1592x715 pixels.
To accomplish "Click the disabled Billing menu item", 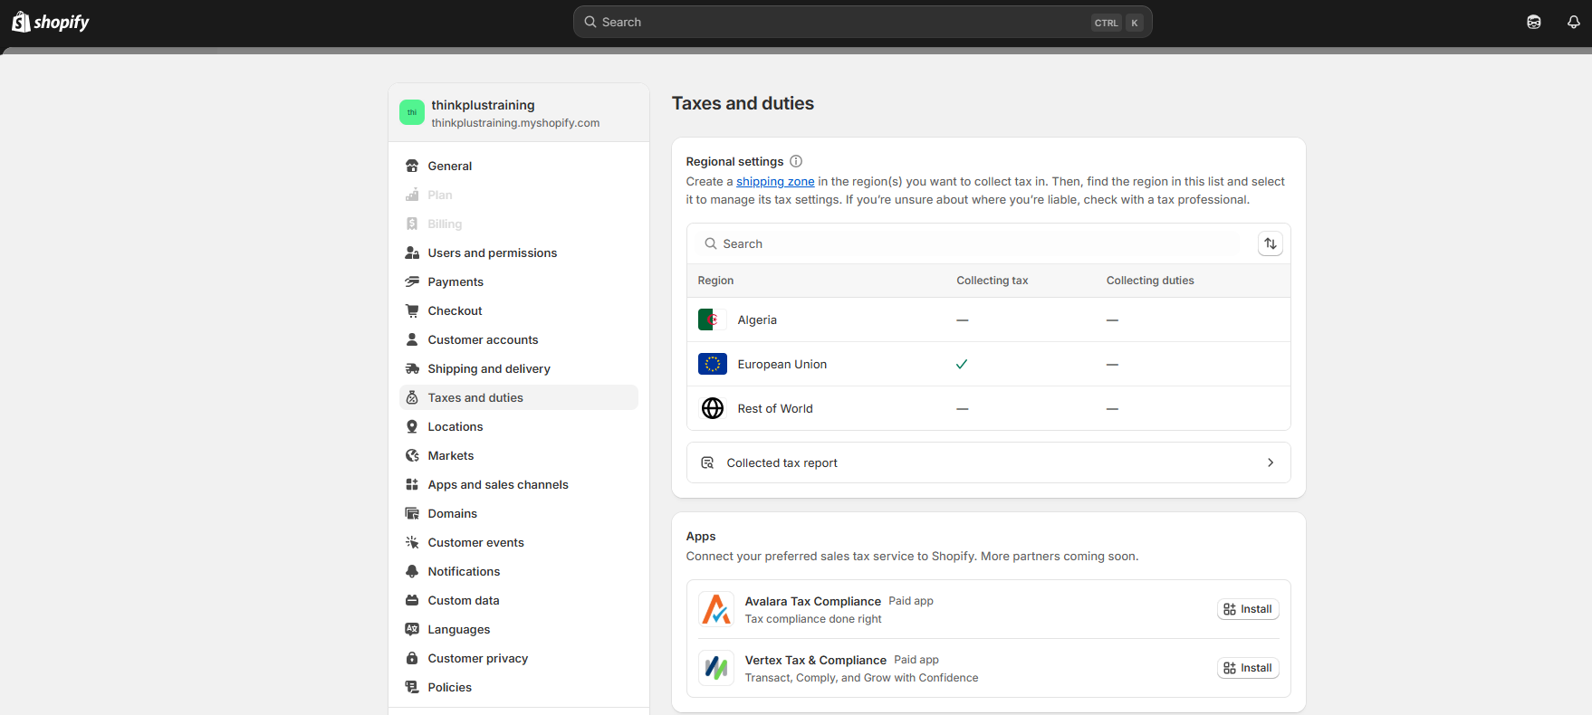I will coord(519,224).
